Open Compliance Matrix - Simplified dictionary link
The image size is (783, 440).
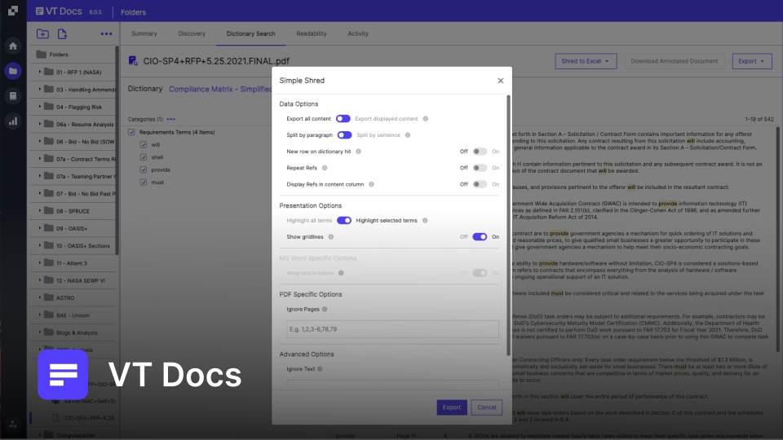pyautogui.click(x=220, y=90)
